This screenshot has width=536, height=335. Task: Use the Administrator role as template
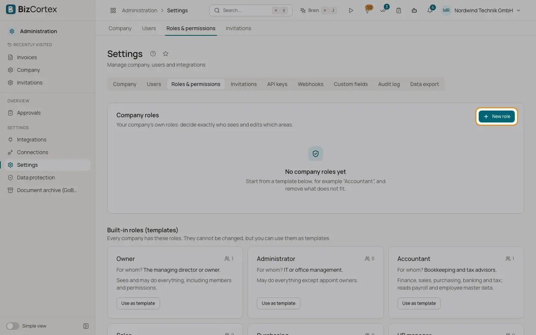click(278, 303)
